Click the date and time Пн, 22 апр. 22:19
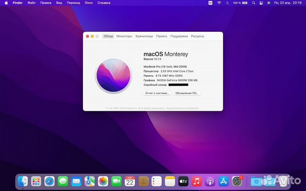 coord(288,3)
